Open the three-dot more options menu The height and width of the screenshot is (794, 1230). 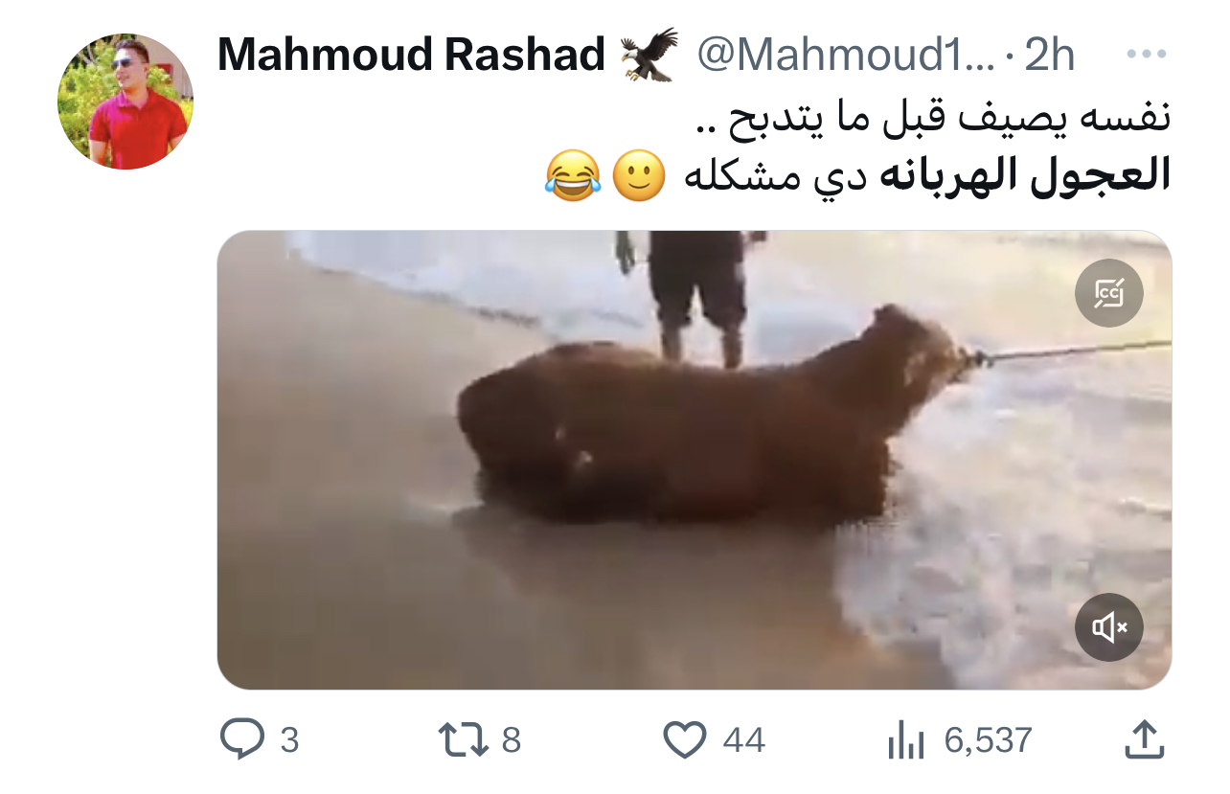pyautogui.click(x=1145, y=55)
